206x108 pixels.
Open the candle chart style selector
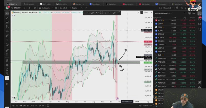pos(35,8)
